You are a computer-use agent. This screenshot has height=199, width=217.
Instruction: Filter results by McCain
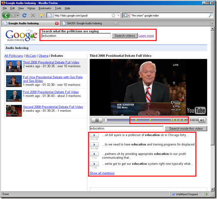click(31, 56)
